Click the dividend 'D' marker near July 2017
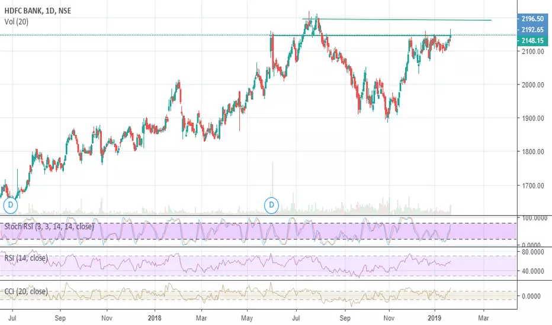The image size is (552, 325). (x=11, y=205)
